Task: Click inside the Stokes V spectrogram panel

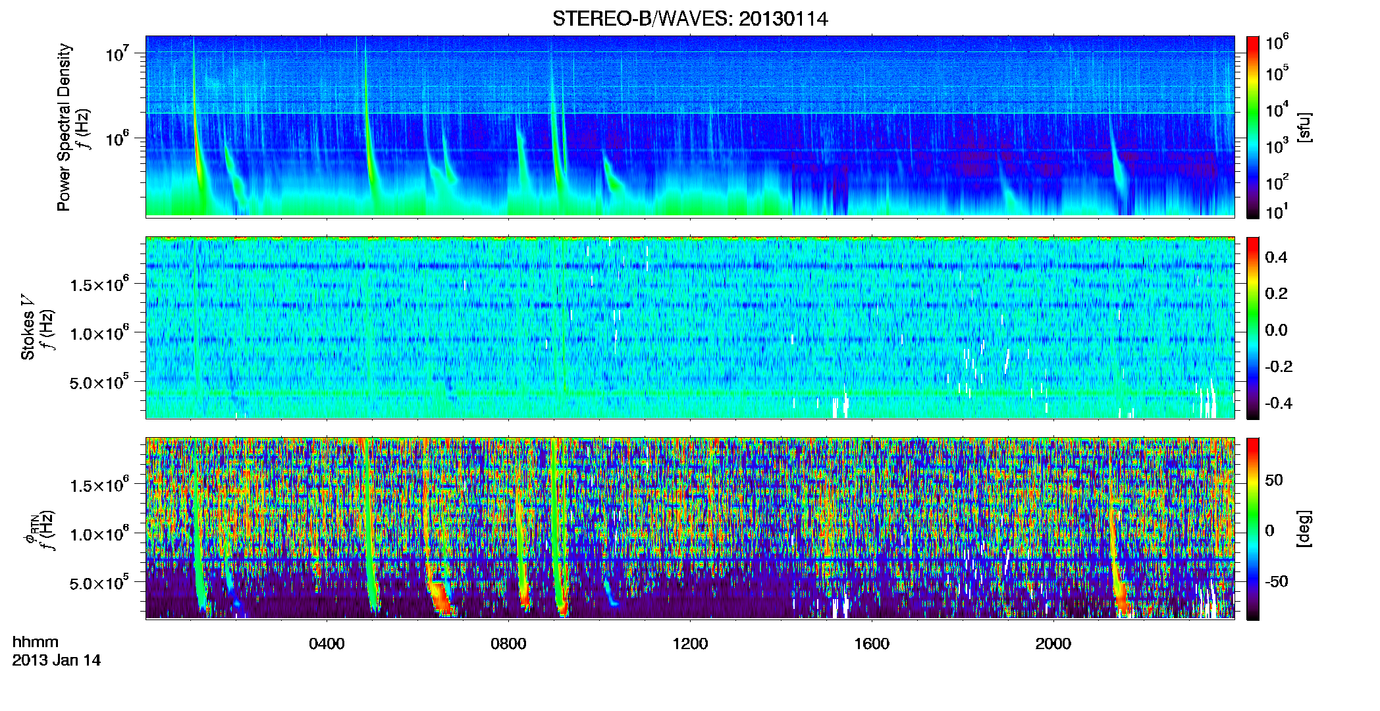Action: [690, 327]
